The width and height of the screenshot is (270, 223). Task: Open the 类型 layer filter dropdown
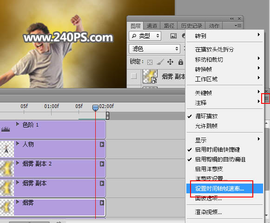coord(145,36)
